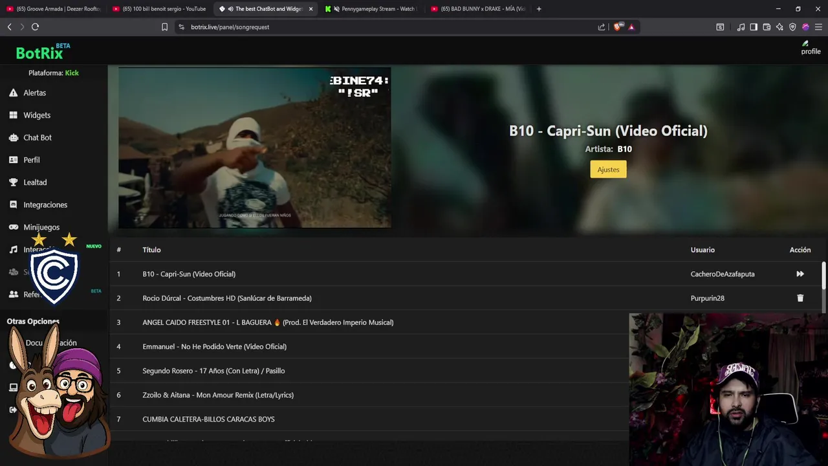
Task: Click the Usuario column header
Action: (x=703, y=250)
